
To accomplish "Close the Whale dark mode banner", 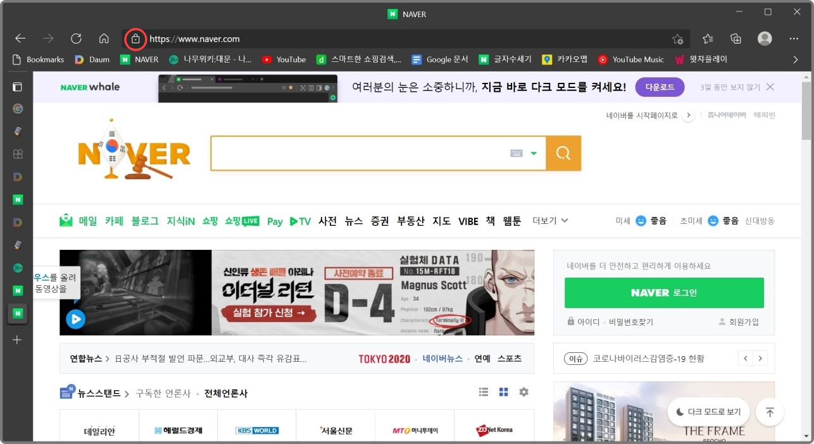I will tap(770, 87).
